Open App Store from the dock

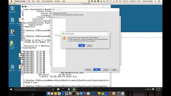(x=81, y=94)
